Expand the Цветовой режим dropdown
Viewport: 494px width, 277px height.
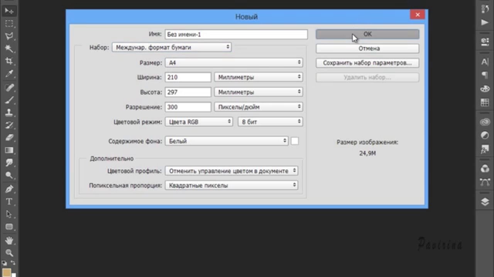click(x=199, y=122)
